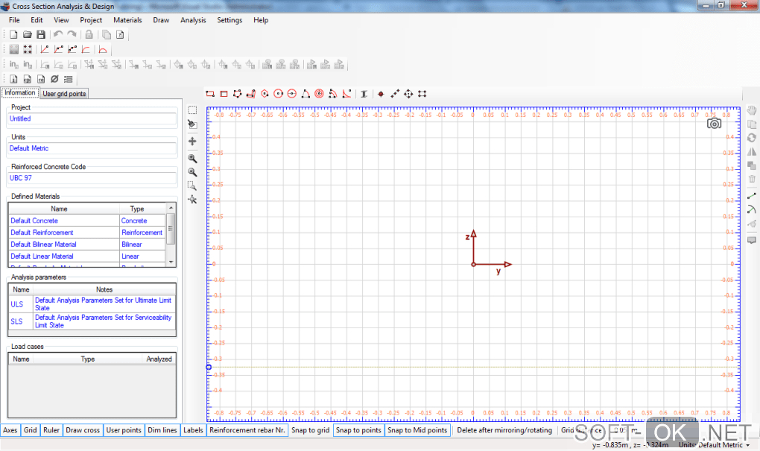Toggle Ruler visibility in status bar
Screen dimensions: 760x451
51,430
